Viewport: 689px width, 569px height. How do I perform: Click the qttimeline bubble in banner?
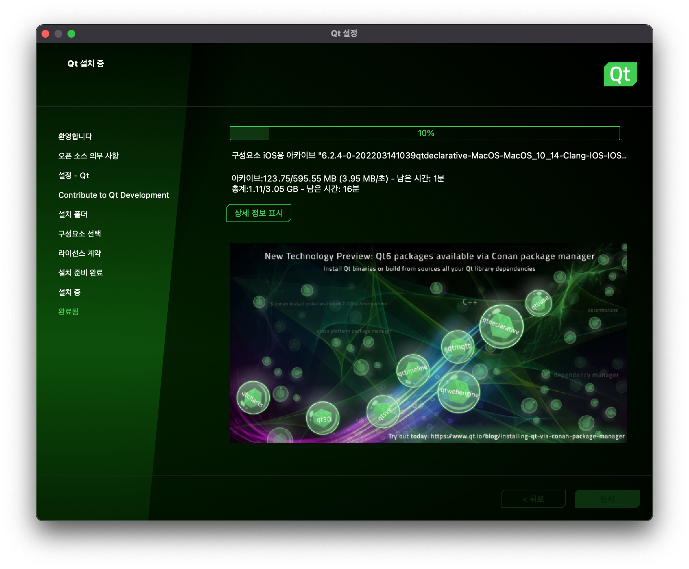click(412, 371)
